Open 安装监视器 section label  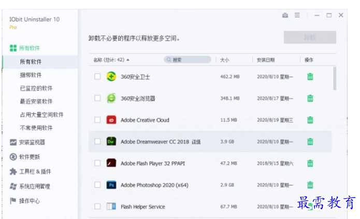tap(32, 142)
